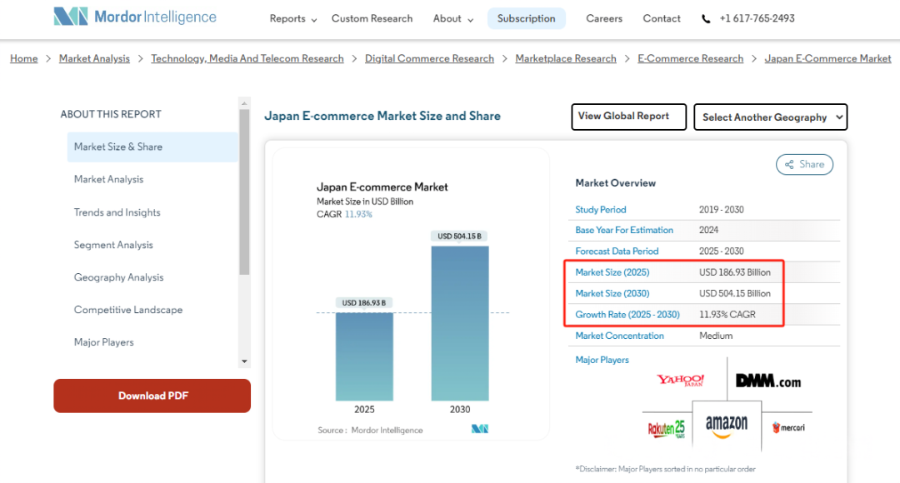The height and width of the screenshot is (483, 900).
Task: Click the Amazon logo
Action: [x=727, y=426]
